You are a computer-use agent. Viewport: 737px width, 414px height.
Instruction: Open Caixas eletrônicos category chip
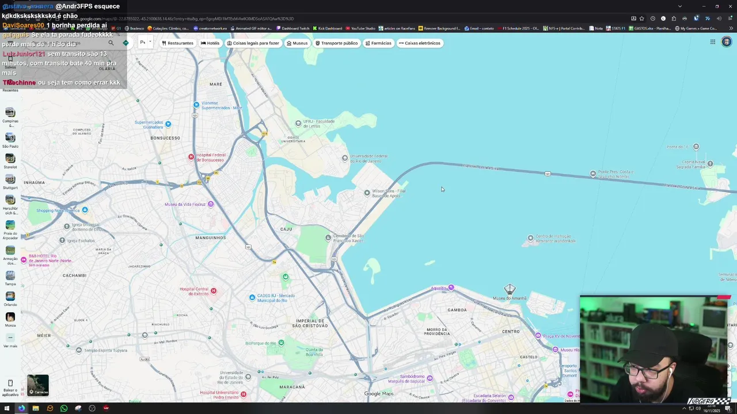[x=419, y=43]
